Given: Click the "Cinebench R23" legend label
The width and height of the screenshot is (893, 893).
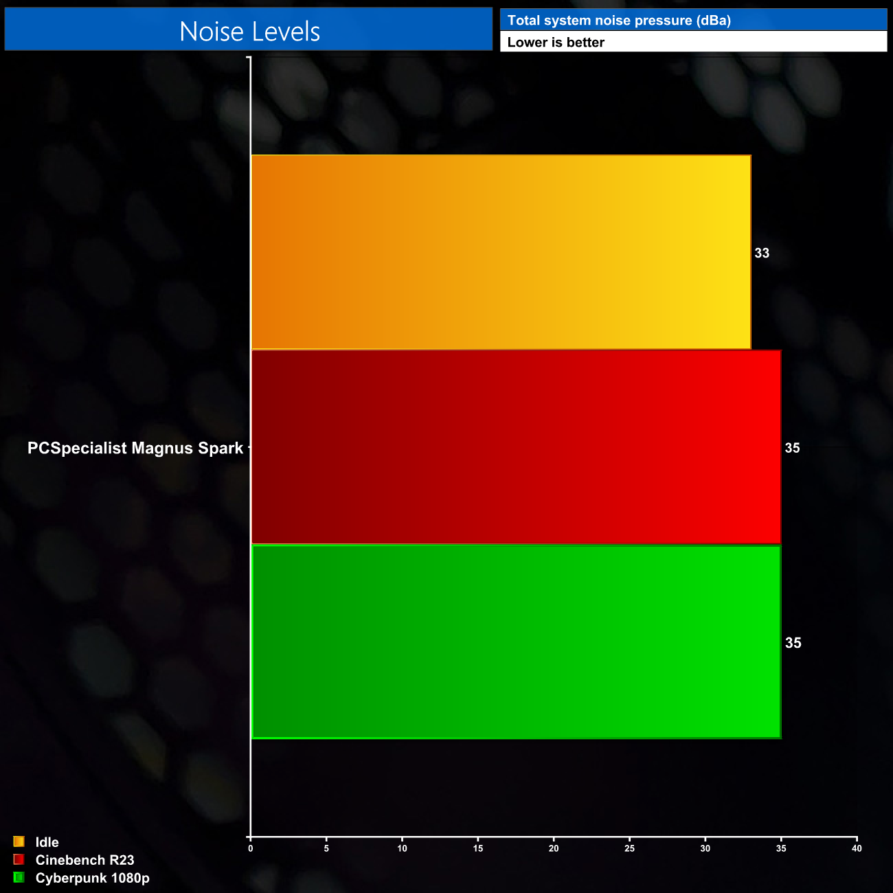Looking at the screenshot, I should tap(85, 860).
